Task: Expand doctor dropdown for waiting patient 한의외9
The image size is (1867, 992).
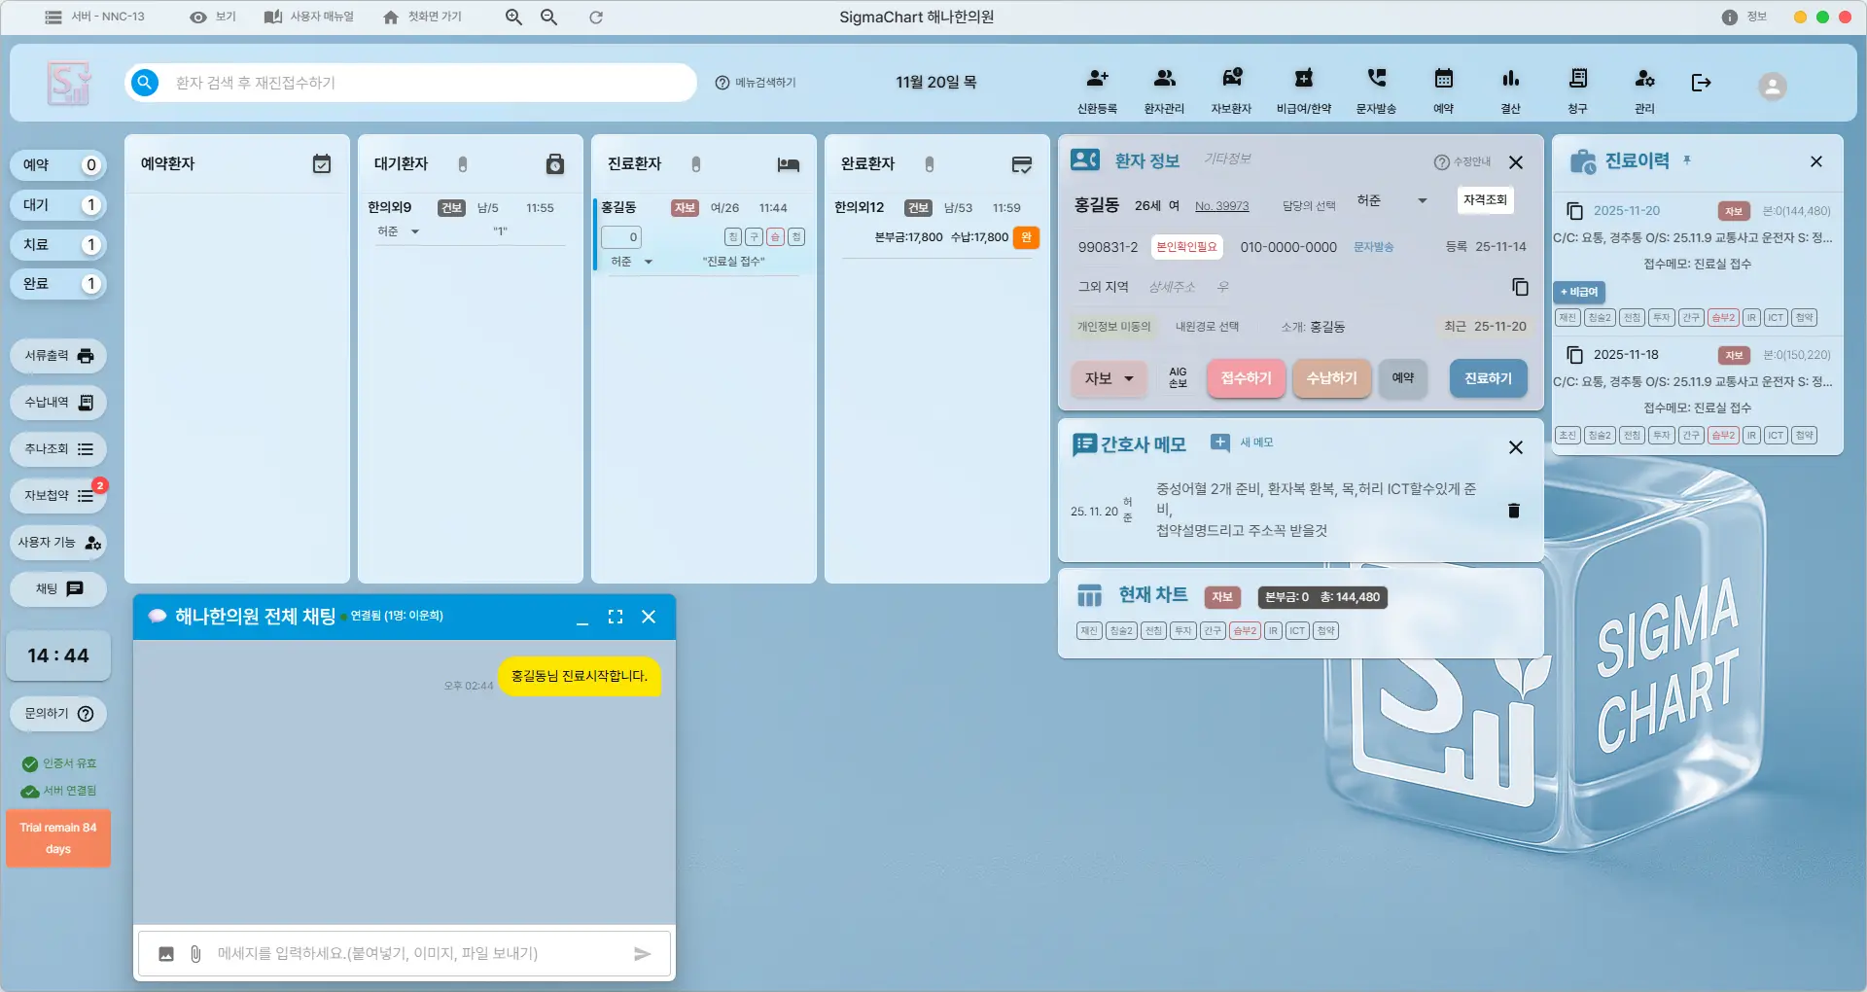Action: click(415, 231)
